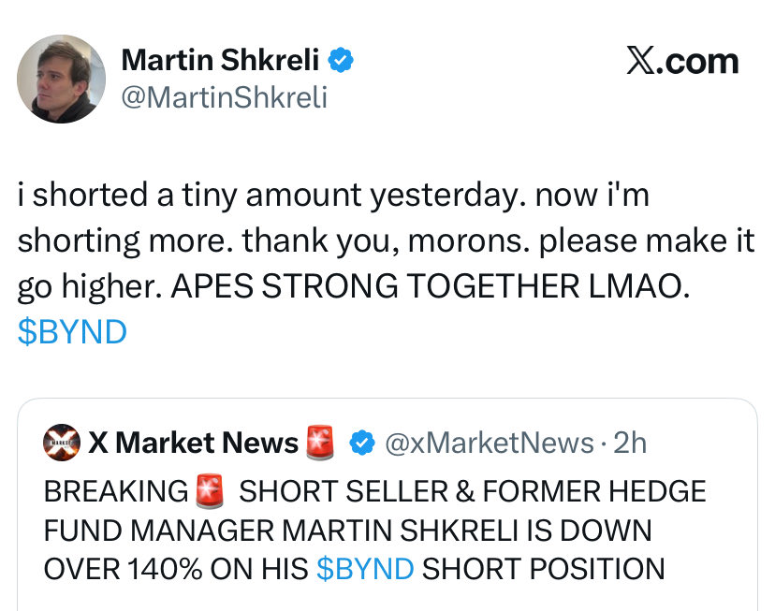The height and width of the screenshot is (611, 775).
Task: Open the @xMarketNews handle
Action: 490,443
